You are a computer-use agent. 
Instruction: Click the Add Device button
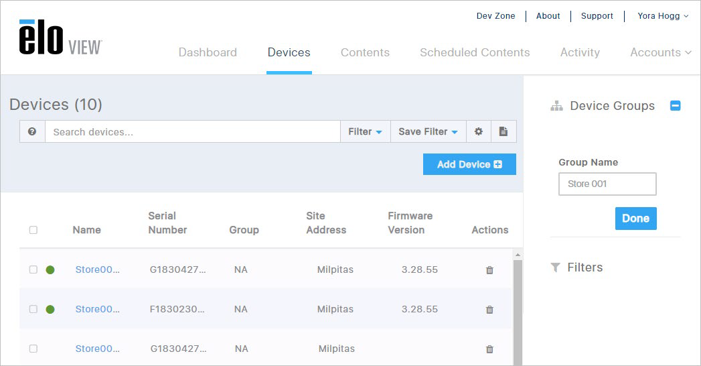469,164
